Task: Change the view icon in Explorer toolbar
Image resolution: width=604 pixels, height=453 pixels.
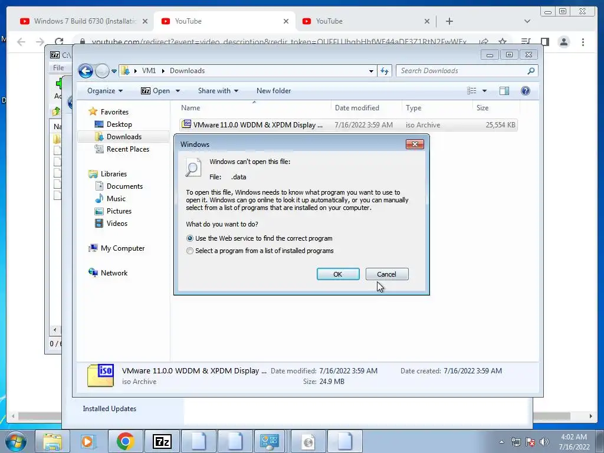Action: click(x=471, y=91)
